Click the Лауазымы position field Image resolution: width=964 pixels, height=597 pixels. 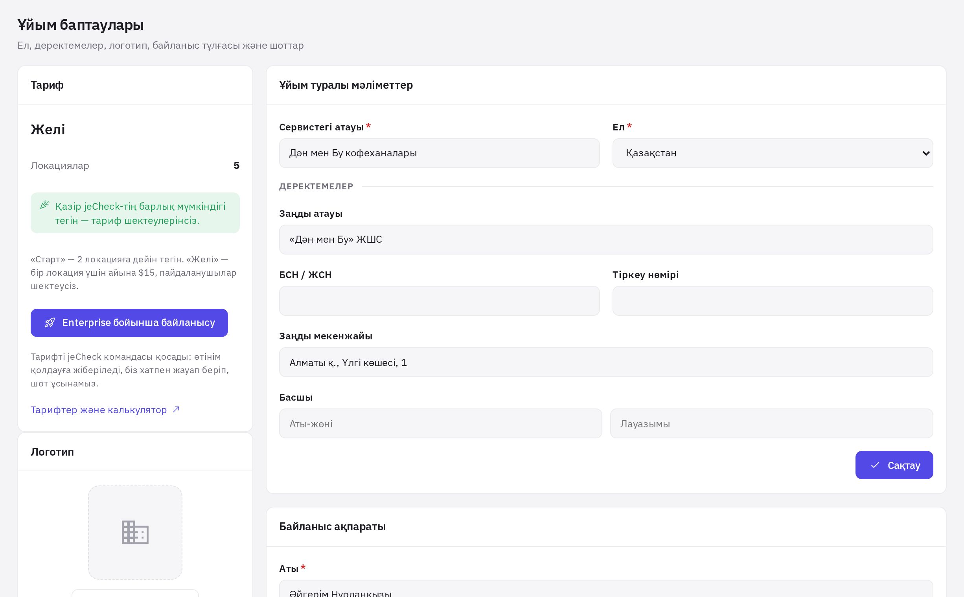pyautogui.click(x=771, y=423)
